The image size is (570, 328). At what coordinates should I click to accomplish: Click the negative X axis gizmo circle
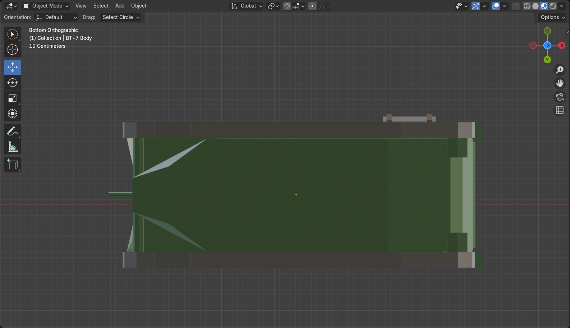[533, 45]
